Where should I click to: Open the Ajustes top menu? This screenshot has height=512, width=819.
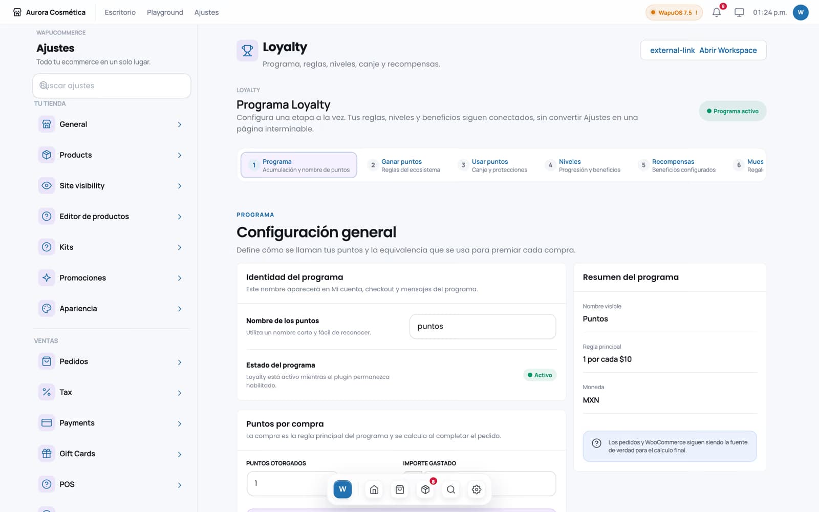(x=206, y=12)
